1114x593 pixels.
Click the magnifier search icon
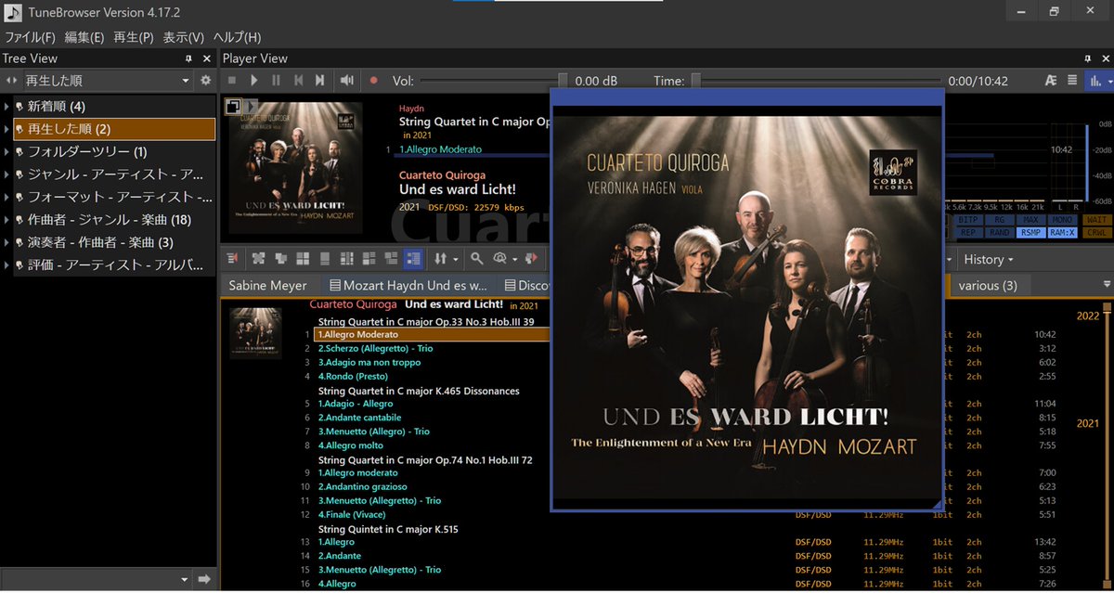coord(477,258)
